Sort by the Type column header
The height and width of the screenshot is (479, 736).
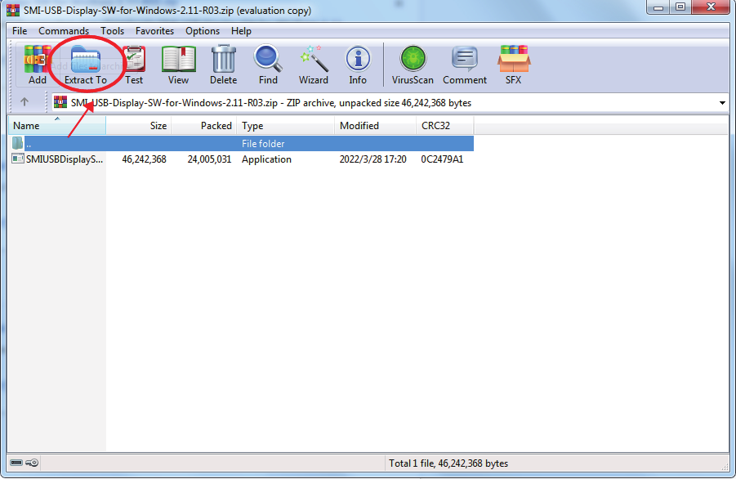pos(285,125)
